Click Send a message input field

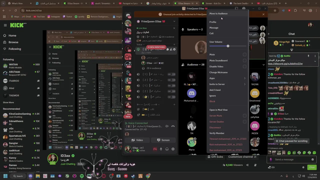coord(291,159)
